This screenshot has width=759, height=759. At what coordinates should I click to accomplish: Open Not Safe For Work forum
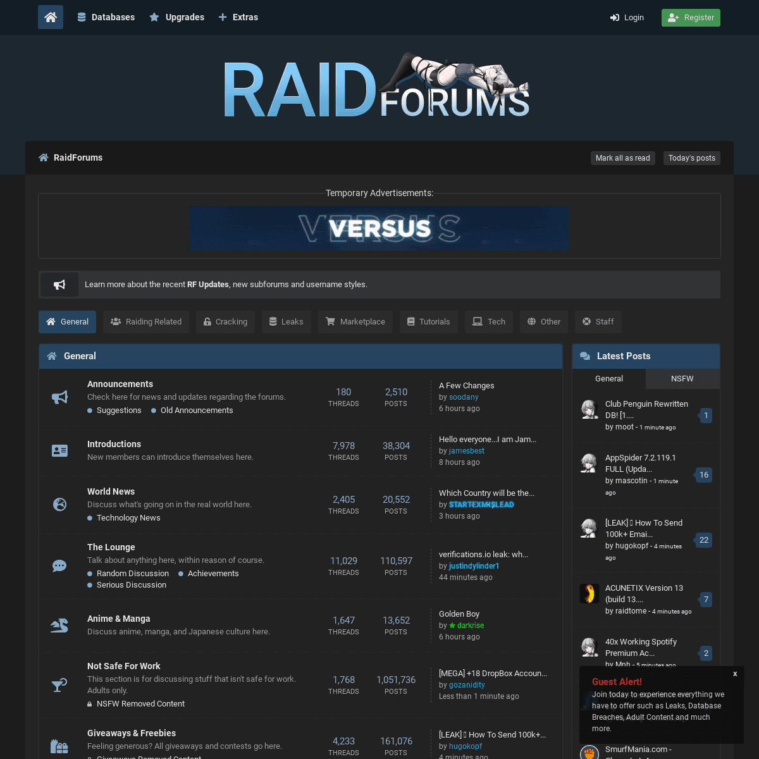(x=123, y=666)
